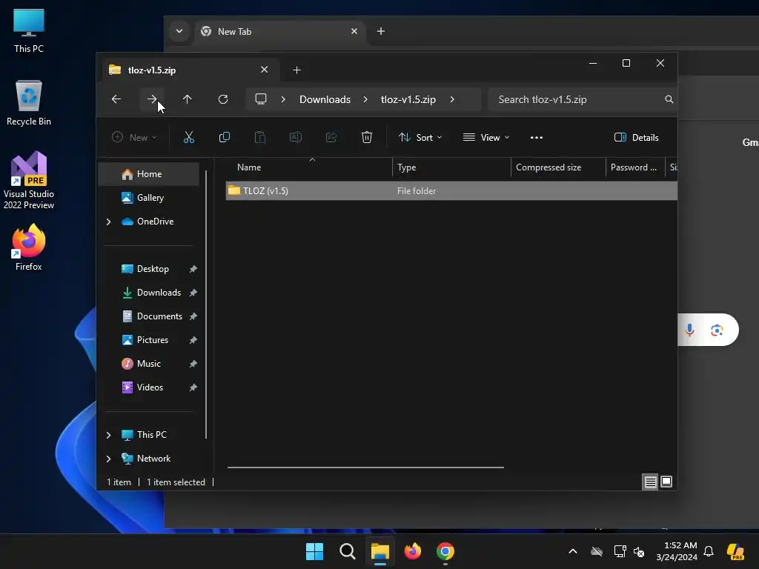Viewport: 759px width, 569px height.
Task: Click the Password column header
Action: click(635, 167)
